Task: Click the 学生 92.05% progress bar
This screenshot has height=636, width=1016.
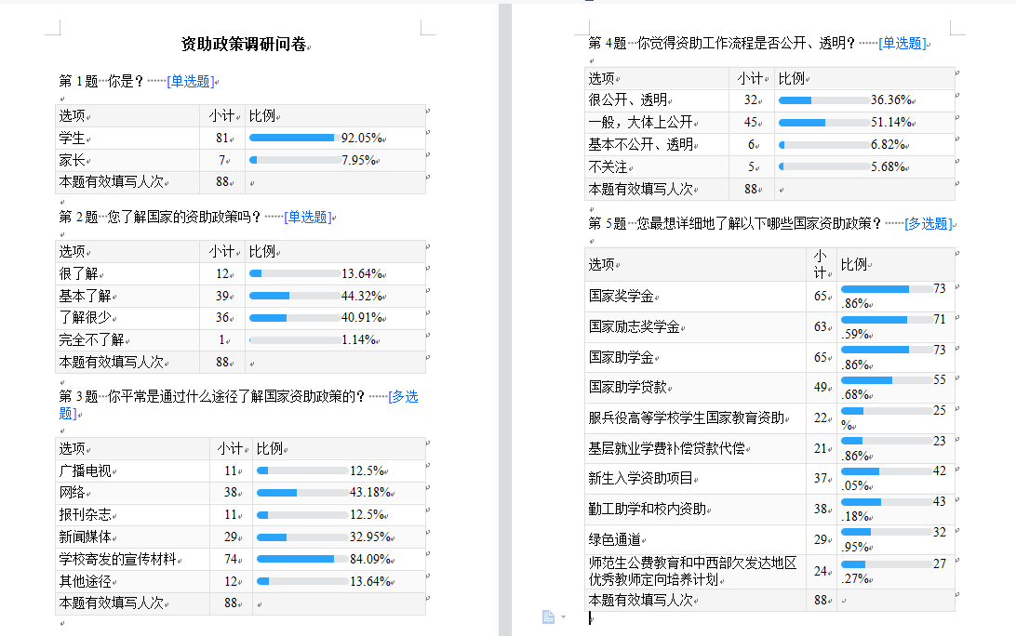Action: (x=291, y=138)
